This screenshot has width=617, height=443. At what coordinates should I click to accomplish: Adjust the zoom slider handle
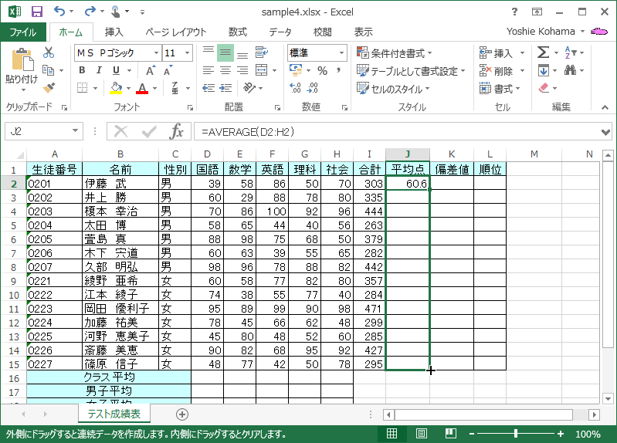(516, 434)
